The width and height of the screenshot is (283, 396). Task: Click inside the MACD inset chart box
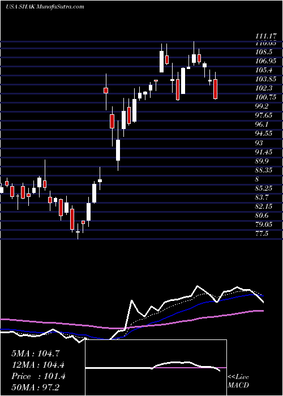(156, 368)
